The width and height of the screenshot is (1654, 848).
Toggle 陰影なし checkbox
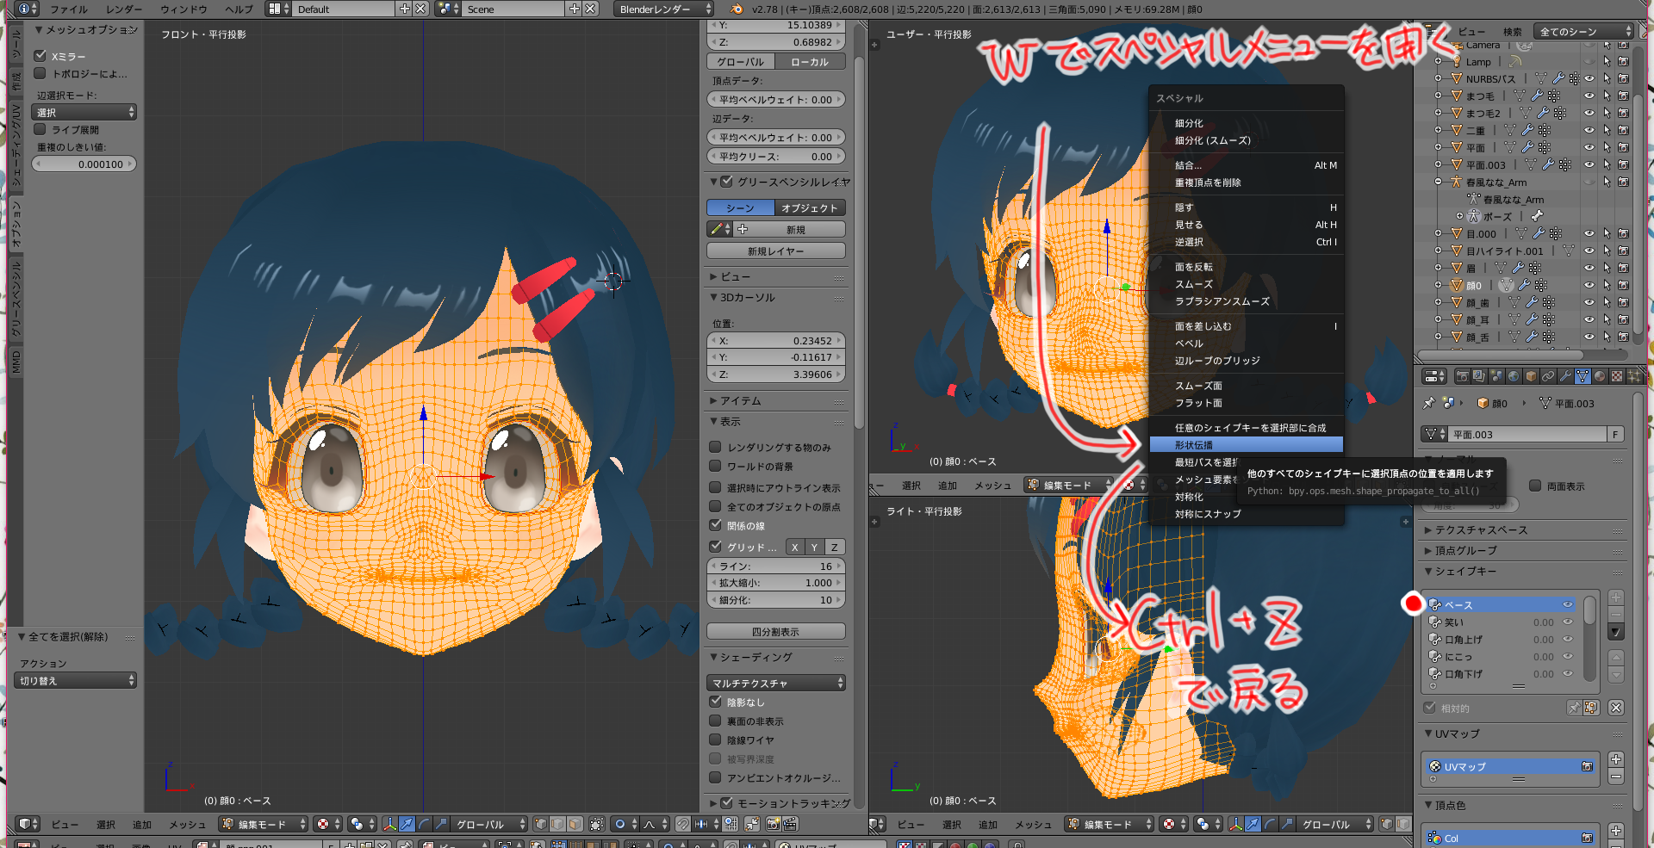click(x=715, y=702)
